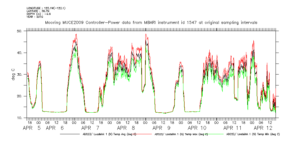Click the Temp Min legend entry text
298x149 pixels.
coord(253,134)
